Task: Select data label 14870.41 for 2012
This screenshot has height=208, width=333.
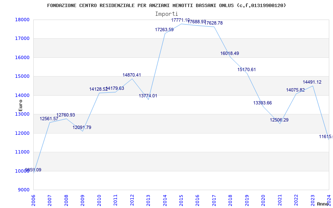Action: point(132,75)
